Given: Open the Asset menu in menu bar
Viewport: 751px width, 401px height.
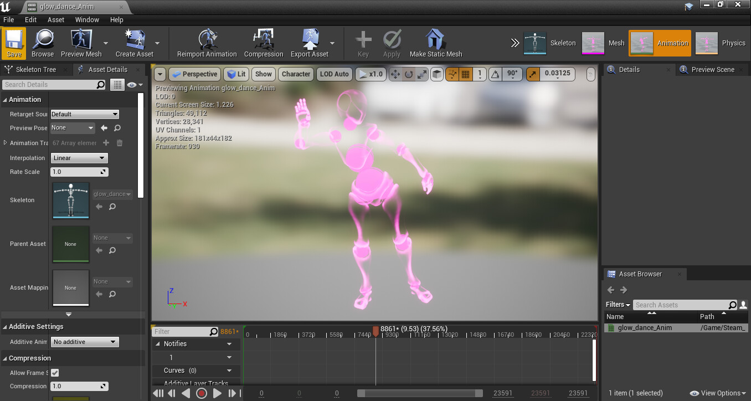Looking at the screenshot, I should pyautogui.click(x=56, y=19).
